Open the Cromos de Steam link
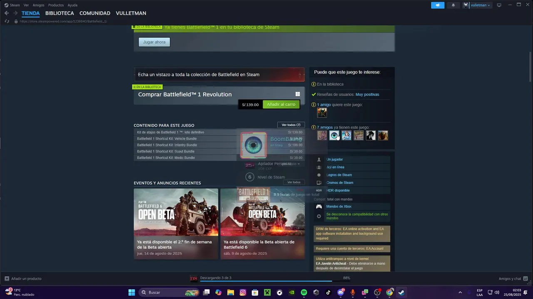The width and height of the screenshot is (533, 299). coord(340,183)
